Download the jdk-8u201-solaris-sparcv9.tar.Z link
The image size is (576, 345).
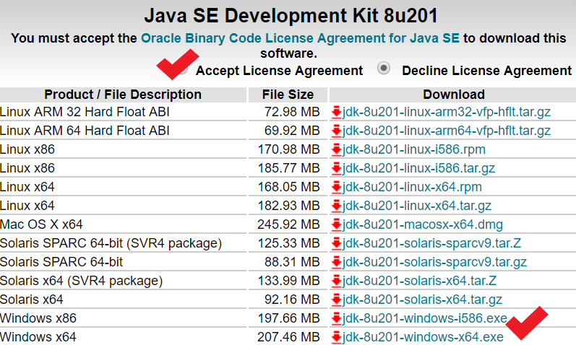point(431,243)
